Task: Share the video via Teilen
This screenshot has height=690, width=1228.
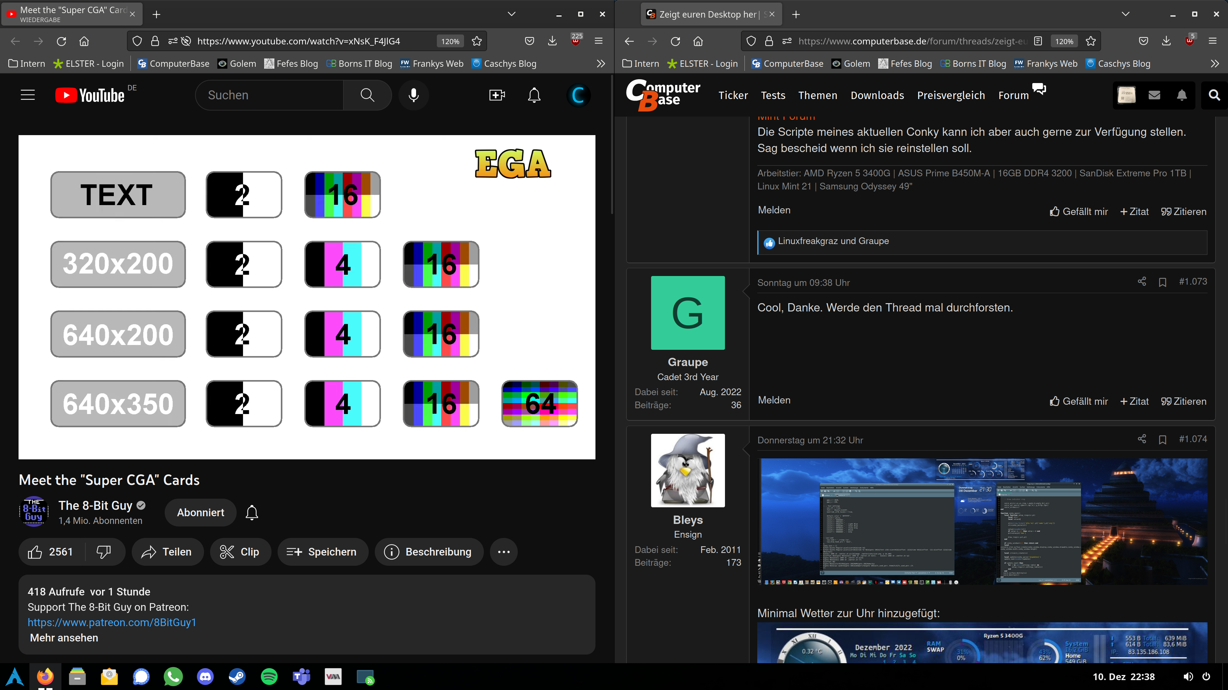Action: pyautogui.click(x=167, y=552)
